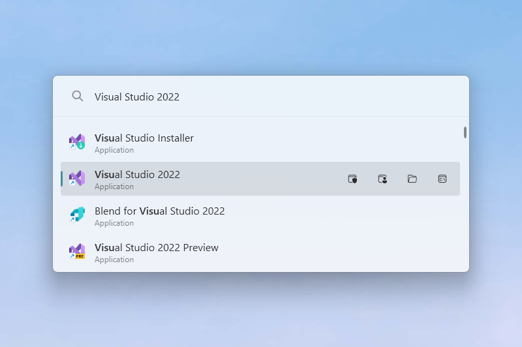
Task: Click Application label under selected Visual Studio 2022
Action: click(114, 187)
